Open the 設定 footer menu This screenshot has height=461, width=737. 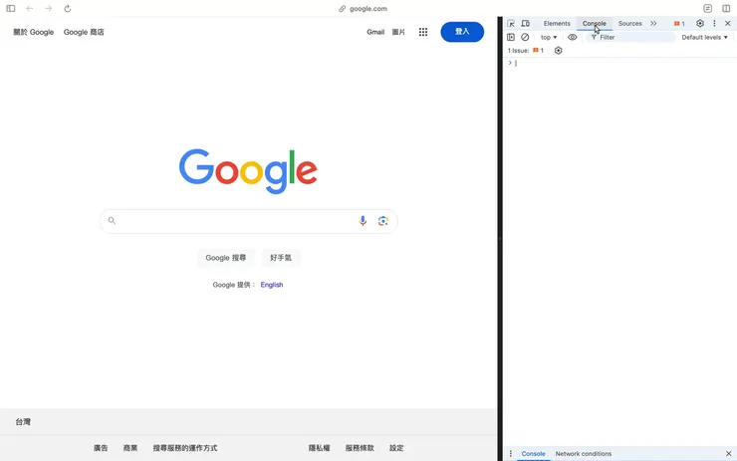396,448
